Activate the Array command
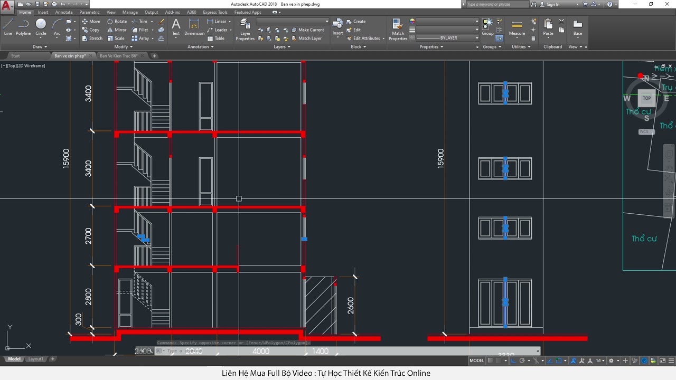This screenshot has width=676, height=380. (140, 39)
